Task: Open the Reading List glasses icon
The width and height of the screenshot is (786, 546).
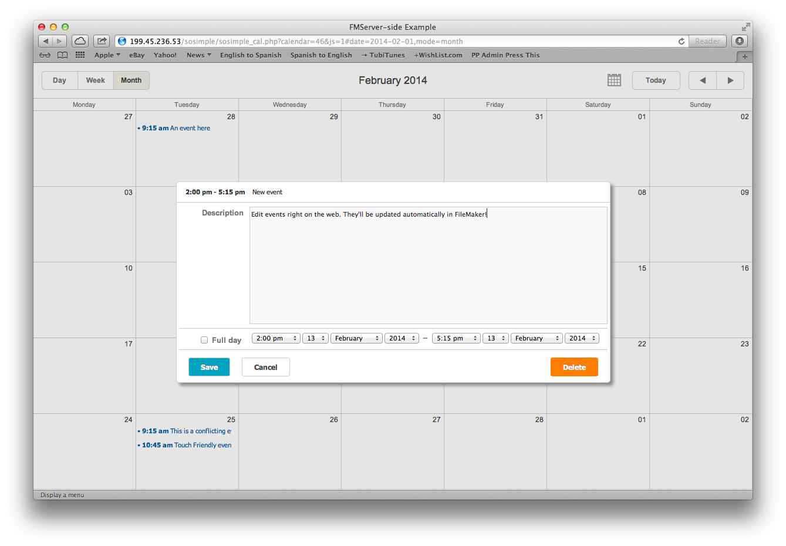Action: coord(45,55)
